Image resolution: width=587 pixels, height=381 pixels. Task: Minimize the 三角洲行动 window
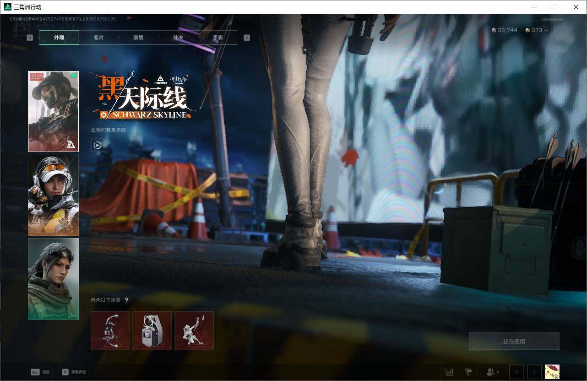[x=534, y=7]
